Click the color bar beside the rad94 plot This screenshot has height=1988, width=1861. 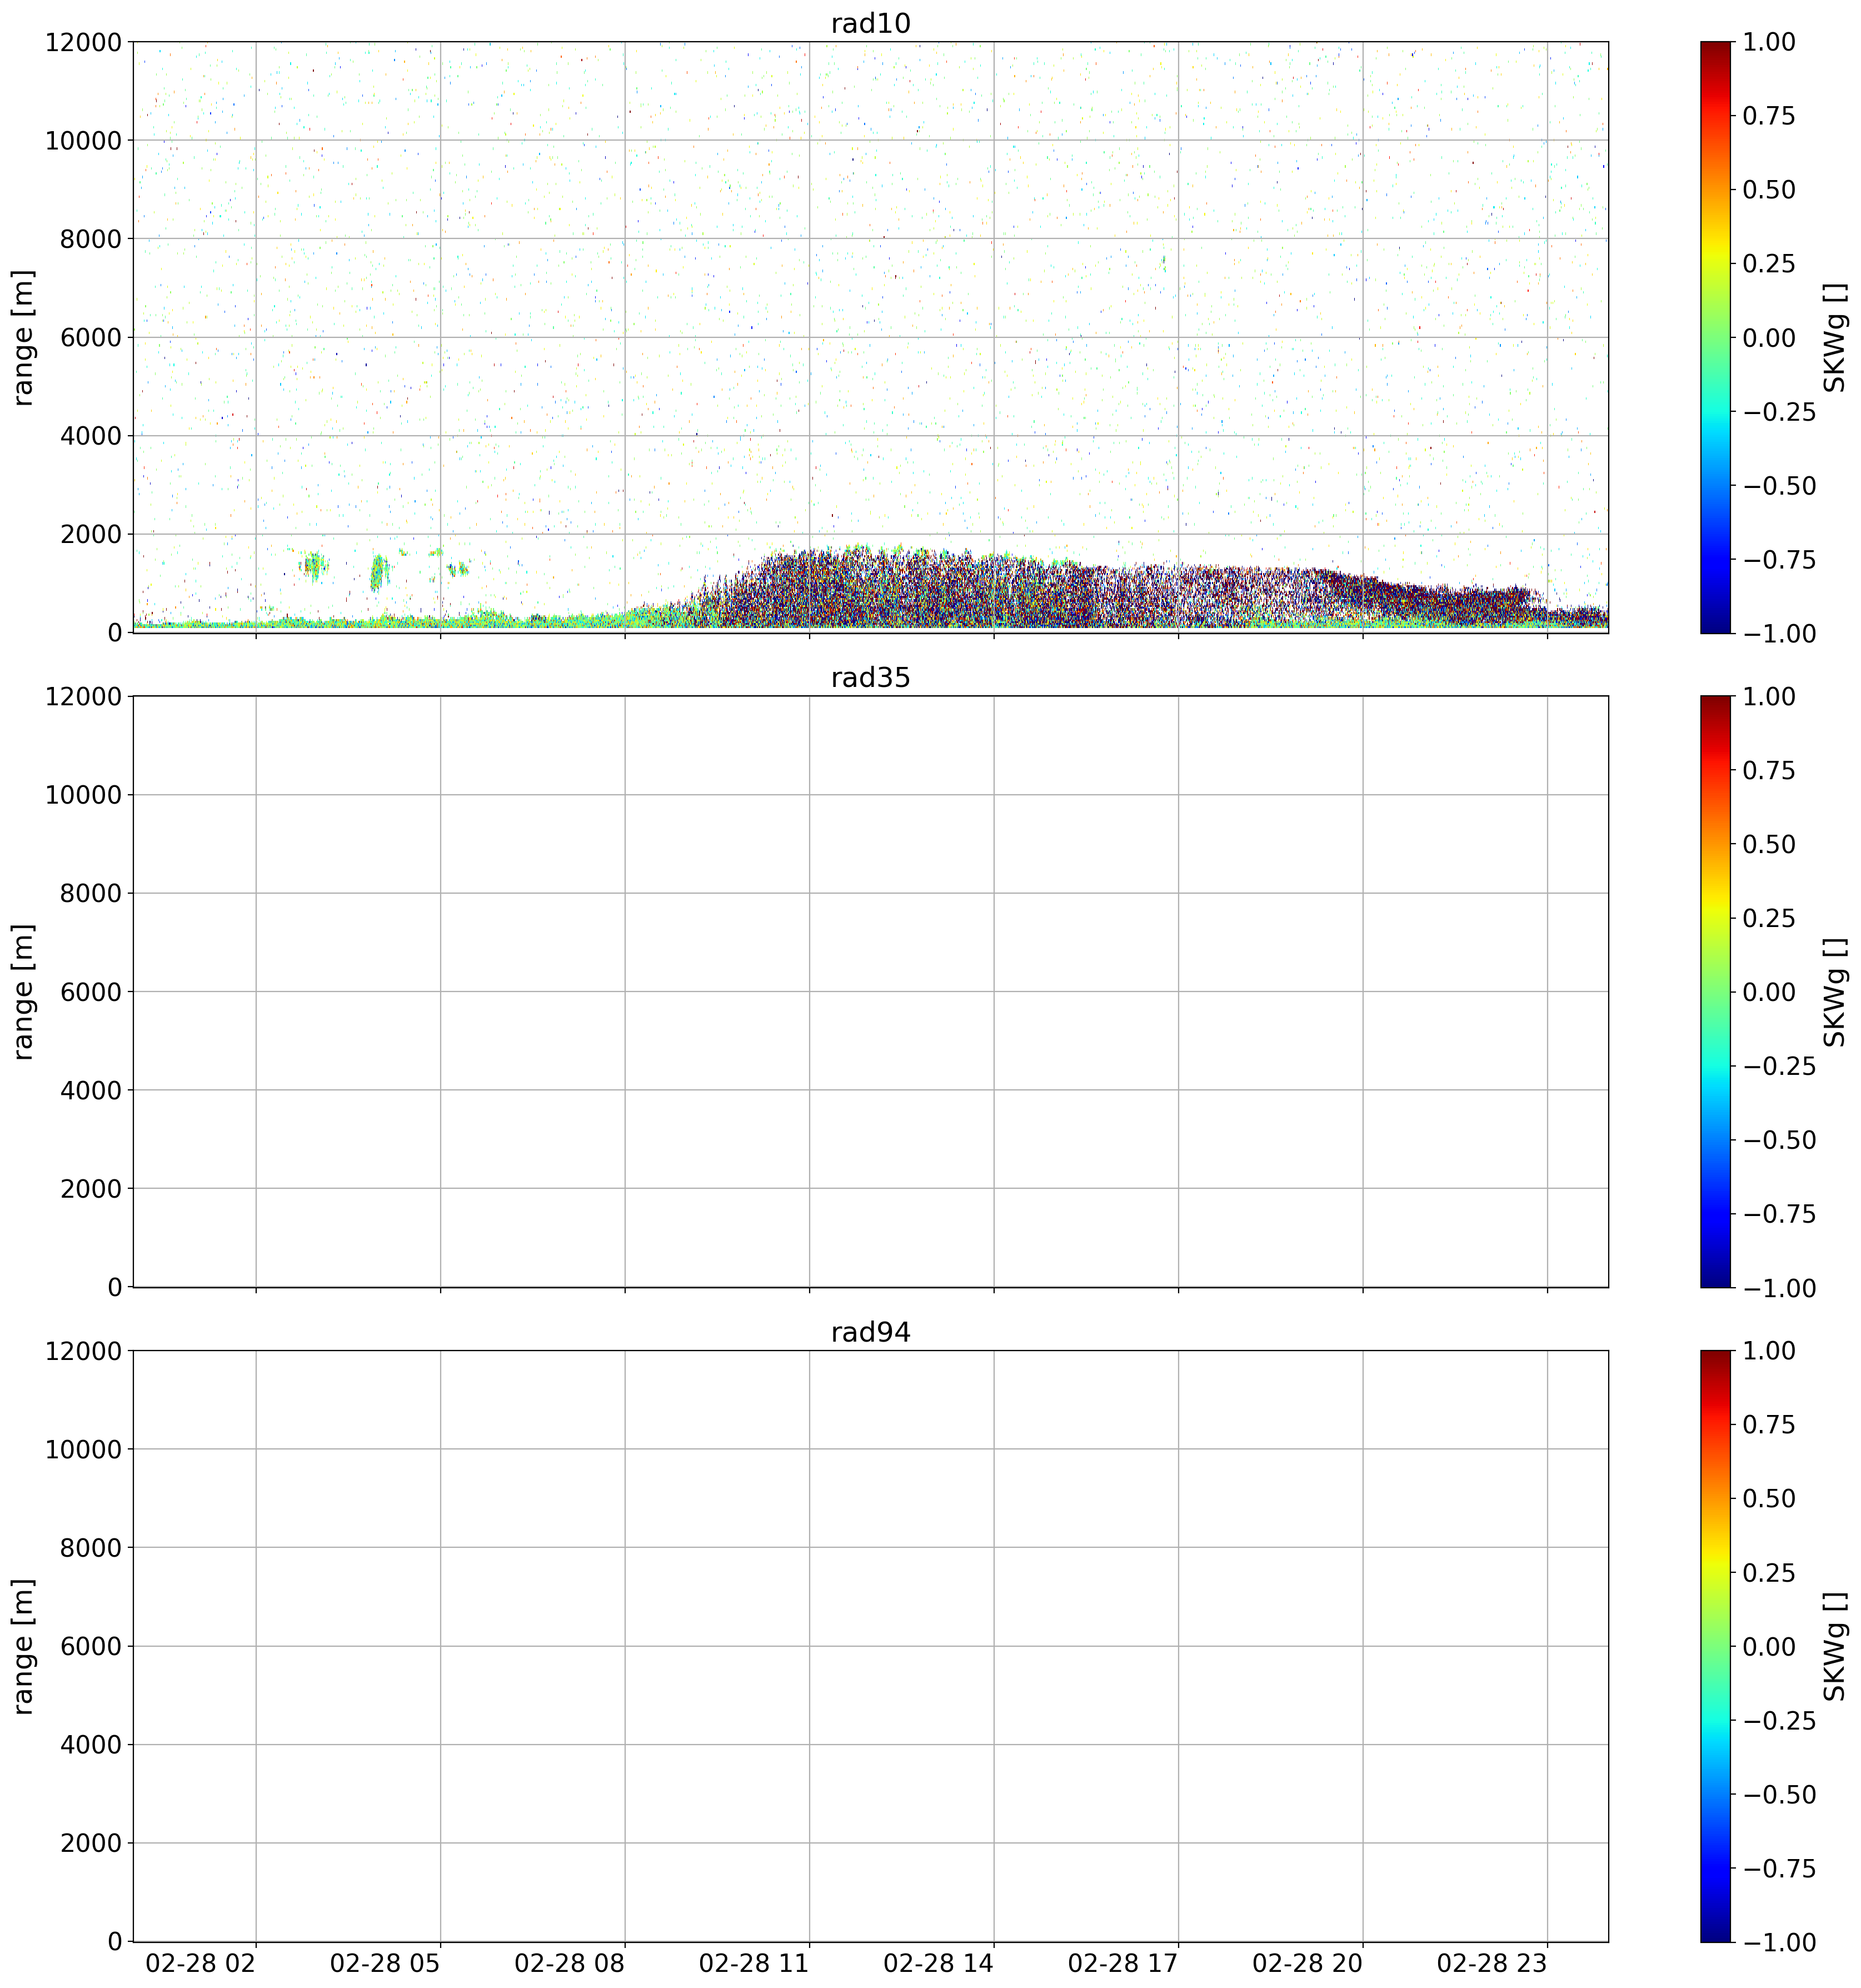(x=1715, y=1646)
